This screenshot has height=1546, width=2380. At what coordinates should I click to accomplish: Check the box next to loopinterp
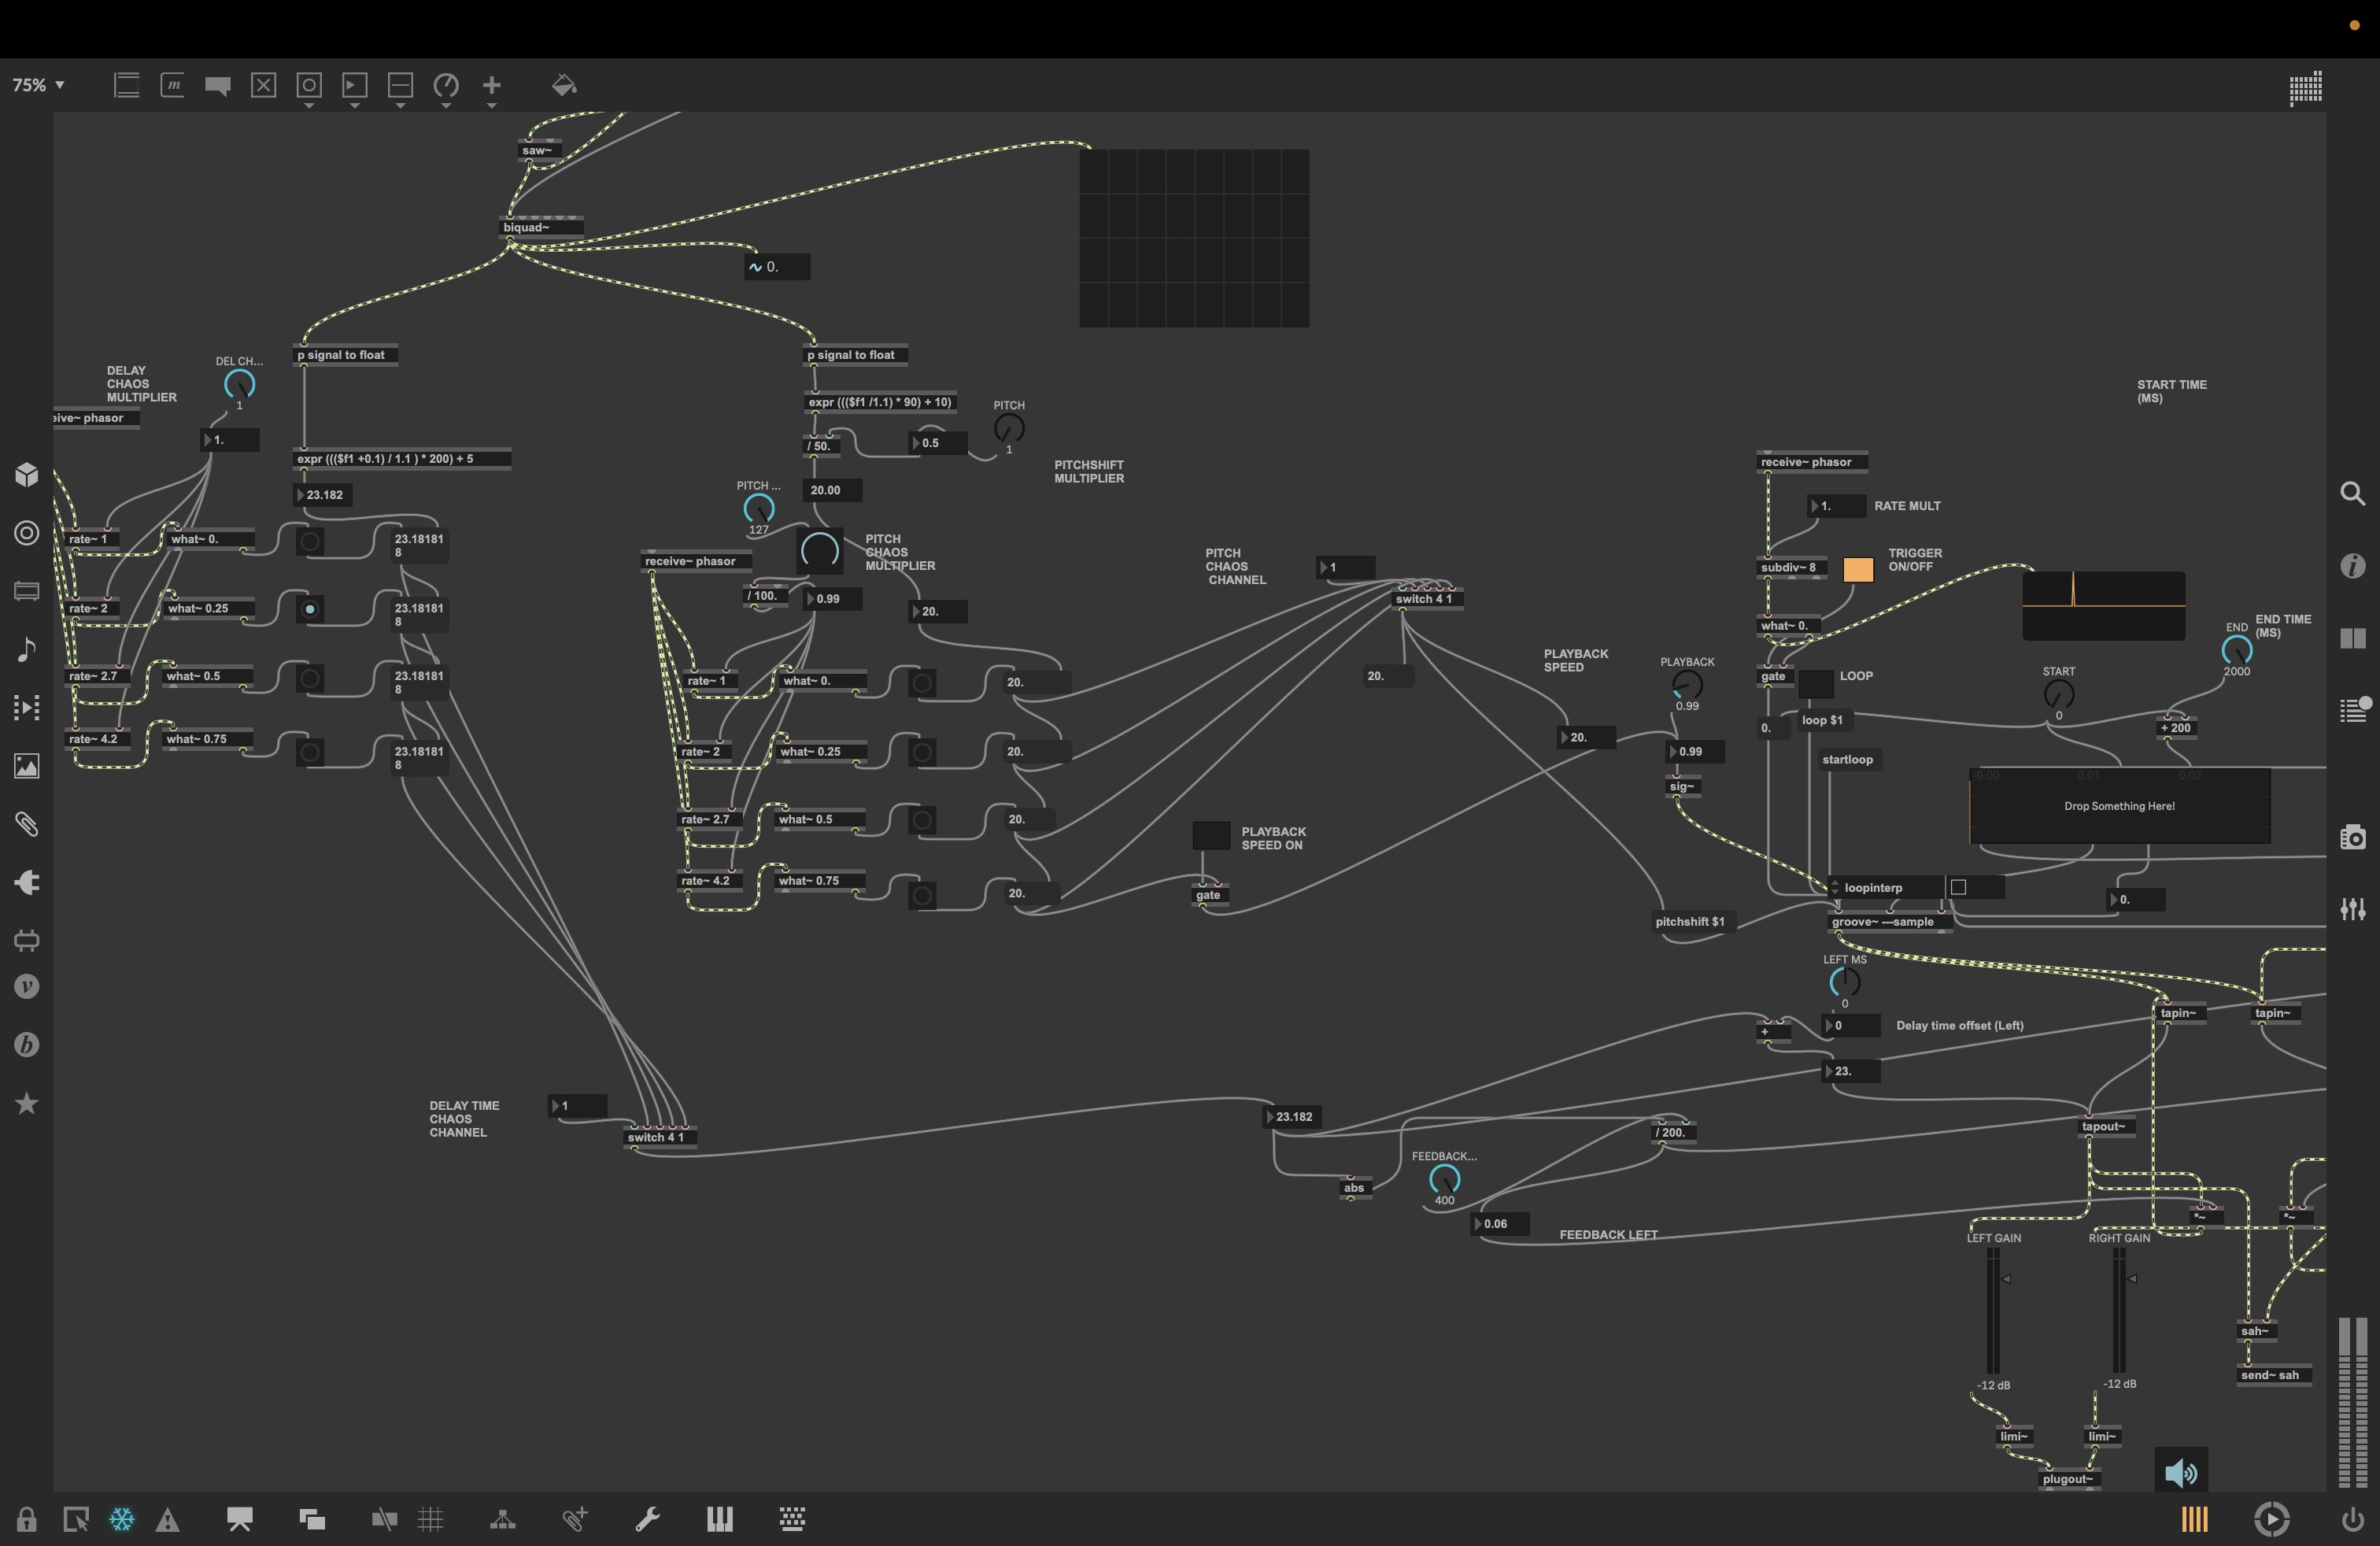point(1958,887)
